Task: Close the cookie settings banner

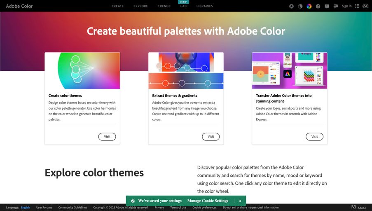Action: (x=240, y=201)
